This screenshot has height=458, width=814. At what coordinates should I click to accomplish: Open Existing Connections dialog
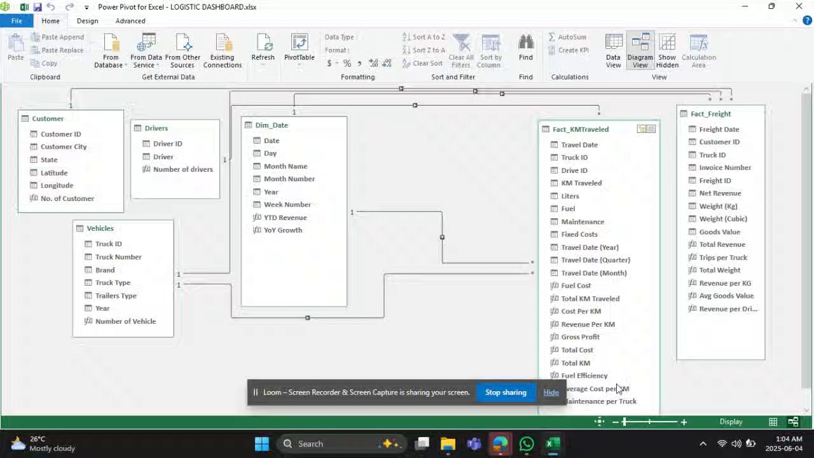pos(223,51)
